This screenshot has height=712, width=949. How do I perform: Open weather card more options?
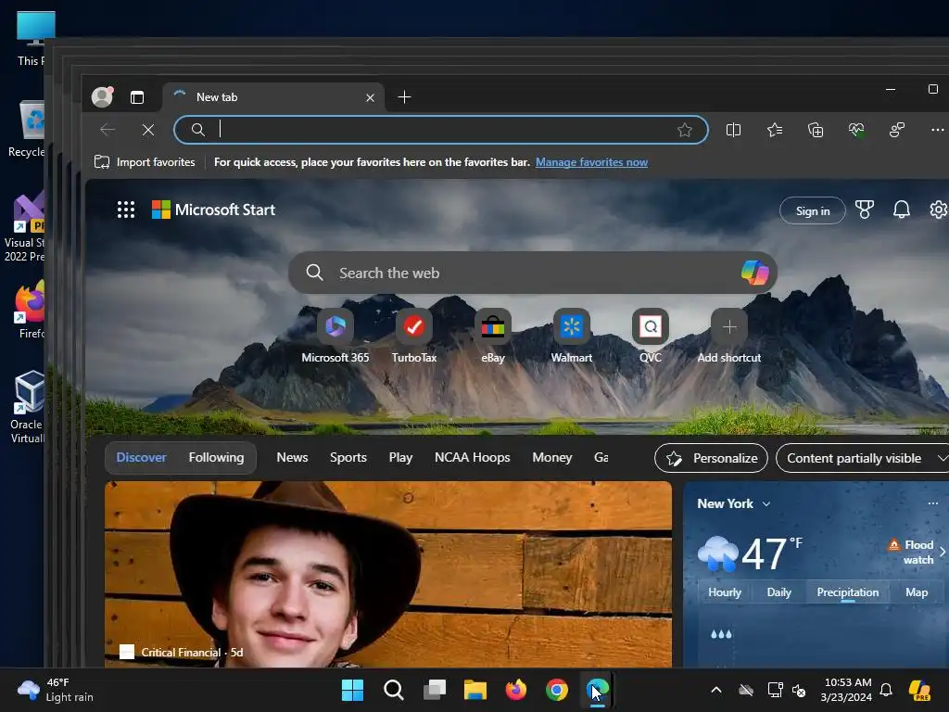pos(932,503)
